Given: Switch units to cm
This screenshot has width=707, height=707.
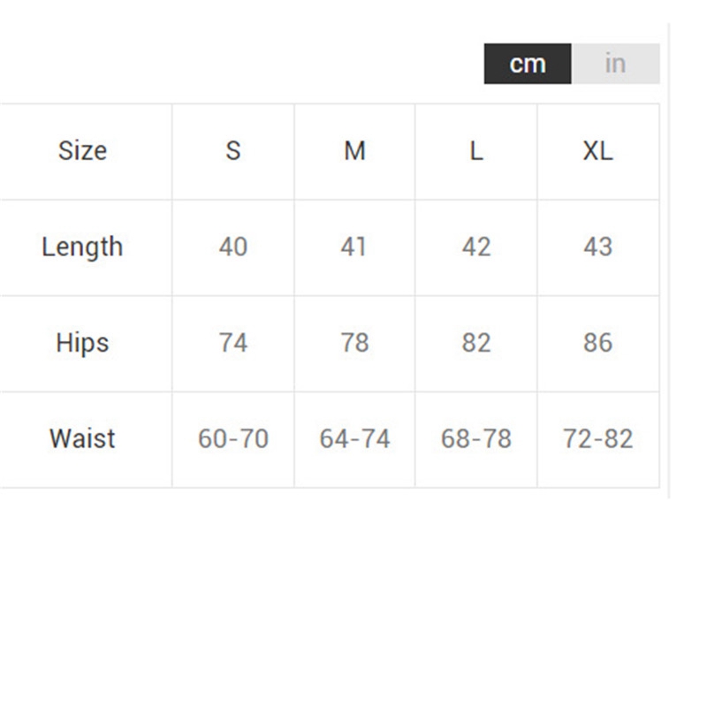Looking at the screenshot, I should point(528,64).
